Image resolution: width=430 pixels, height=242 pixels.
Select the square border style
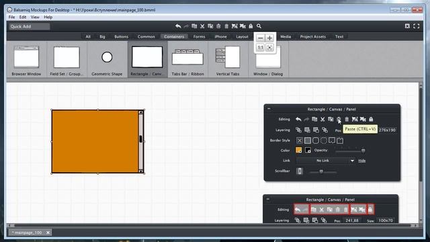tap(308, 140)
